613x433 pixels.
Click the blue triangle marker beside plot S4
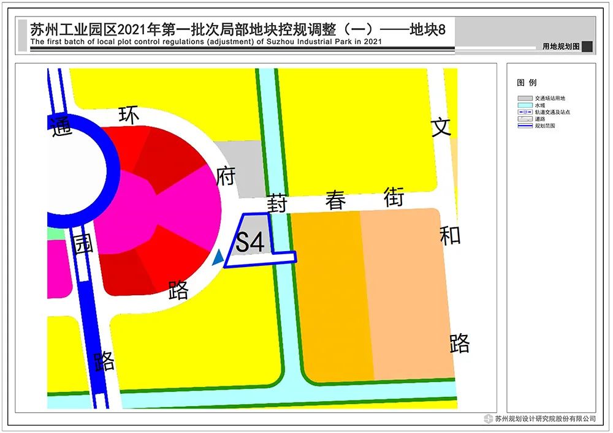coord(218,257)
